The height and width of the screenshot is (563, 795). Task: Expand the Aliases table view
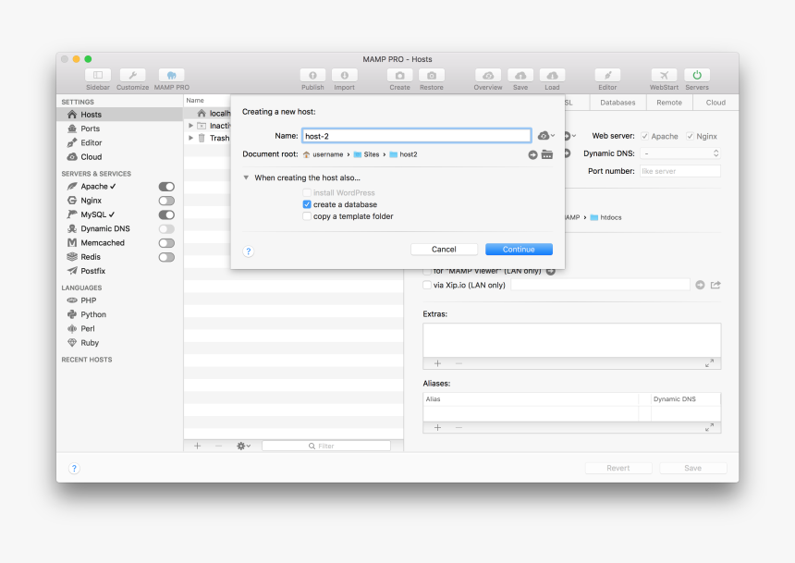tap(709, 428)
